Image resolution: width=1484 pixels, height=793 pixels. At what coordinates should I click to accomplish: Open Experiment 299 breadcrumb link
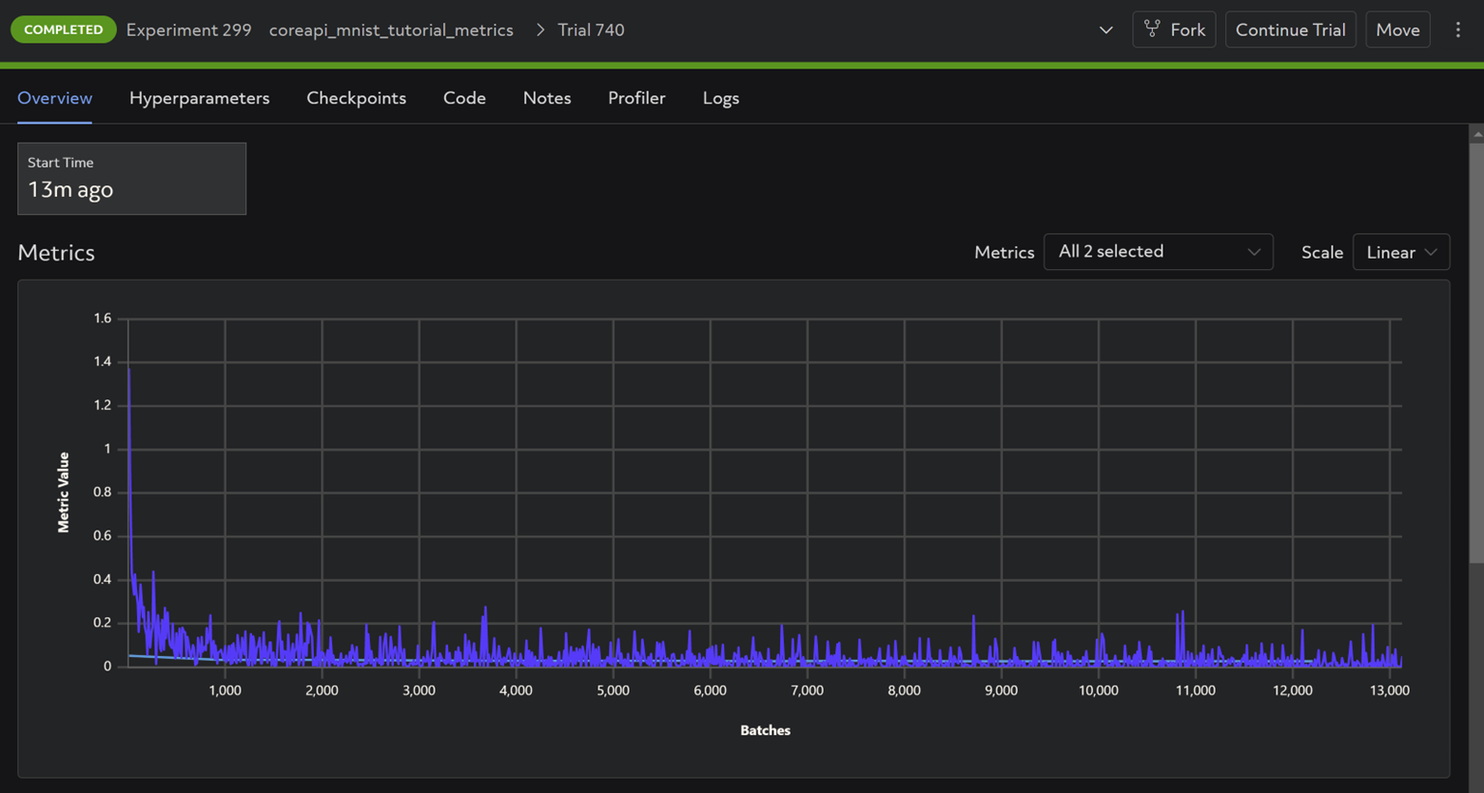click(188, 29)
